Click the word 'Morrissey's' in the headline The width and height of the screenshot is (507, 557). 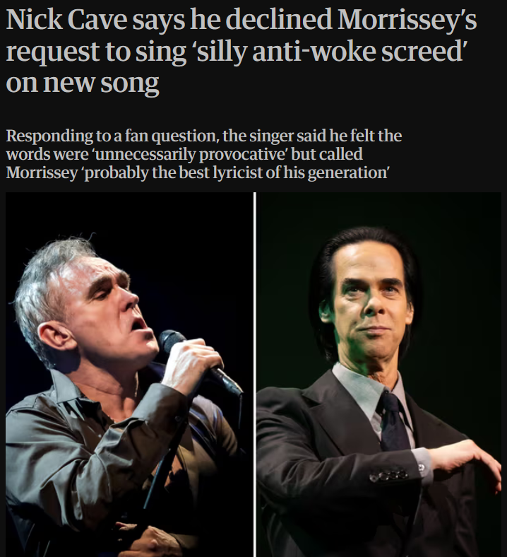(x=407, y=20)
